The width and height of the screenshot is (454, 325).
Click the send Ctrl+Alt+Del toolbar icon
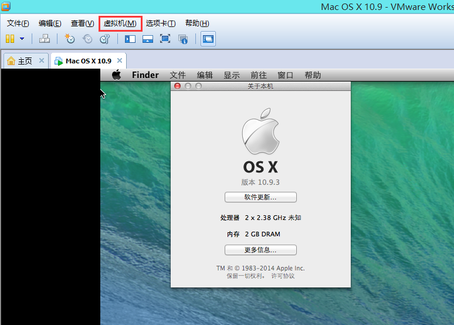[45, 39]
